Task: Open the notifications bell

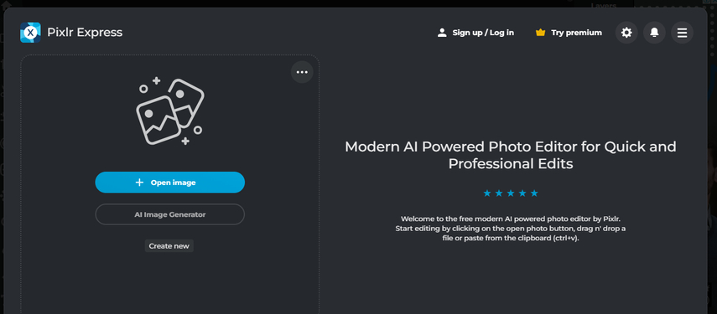Action: pyautogui.click(x=654, y=33)
